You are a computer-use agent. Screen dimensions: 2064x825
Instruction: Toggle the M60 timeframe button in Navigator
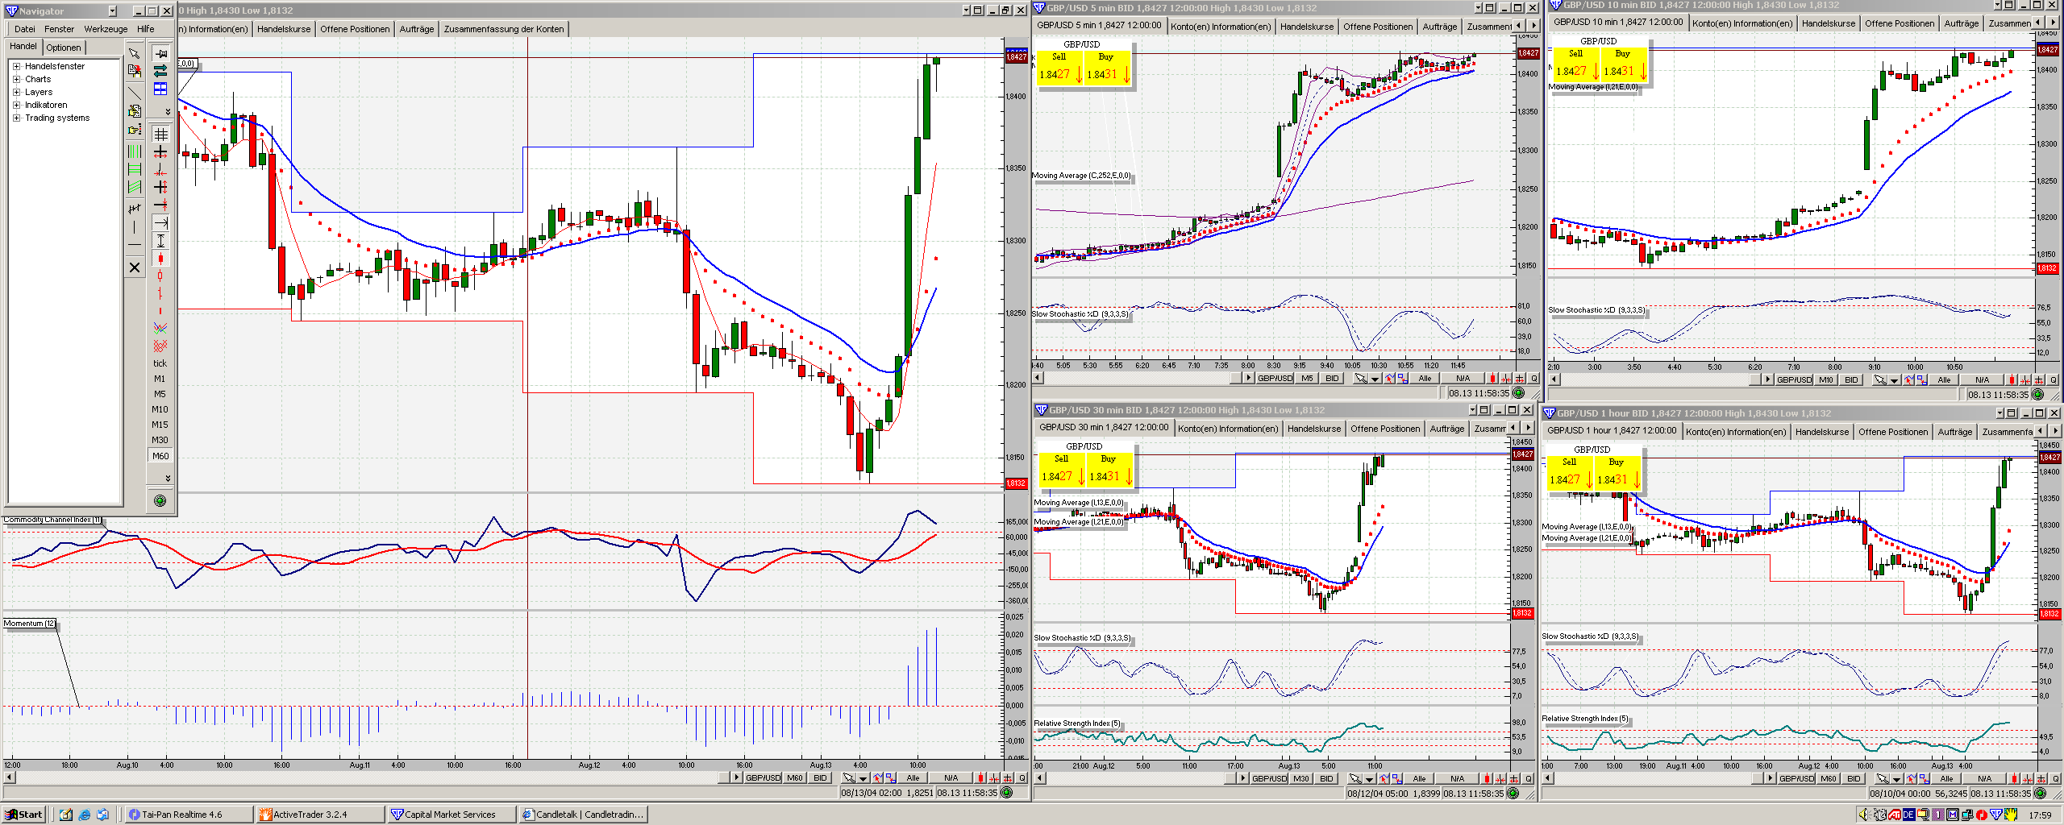click(x=160, y=456)
